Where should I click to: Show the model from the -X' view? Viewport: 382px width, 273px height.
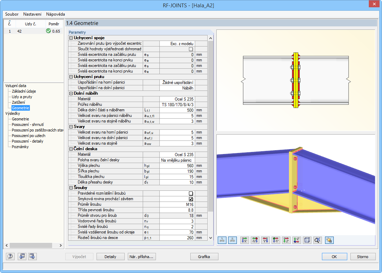(x=255, y=240)
